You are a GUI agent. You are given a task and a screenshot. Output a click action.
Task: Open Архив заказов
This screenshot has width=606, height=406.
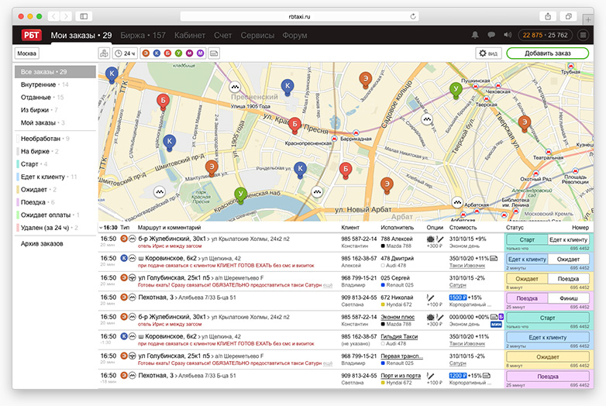coord(42,244)
